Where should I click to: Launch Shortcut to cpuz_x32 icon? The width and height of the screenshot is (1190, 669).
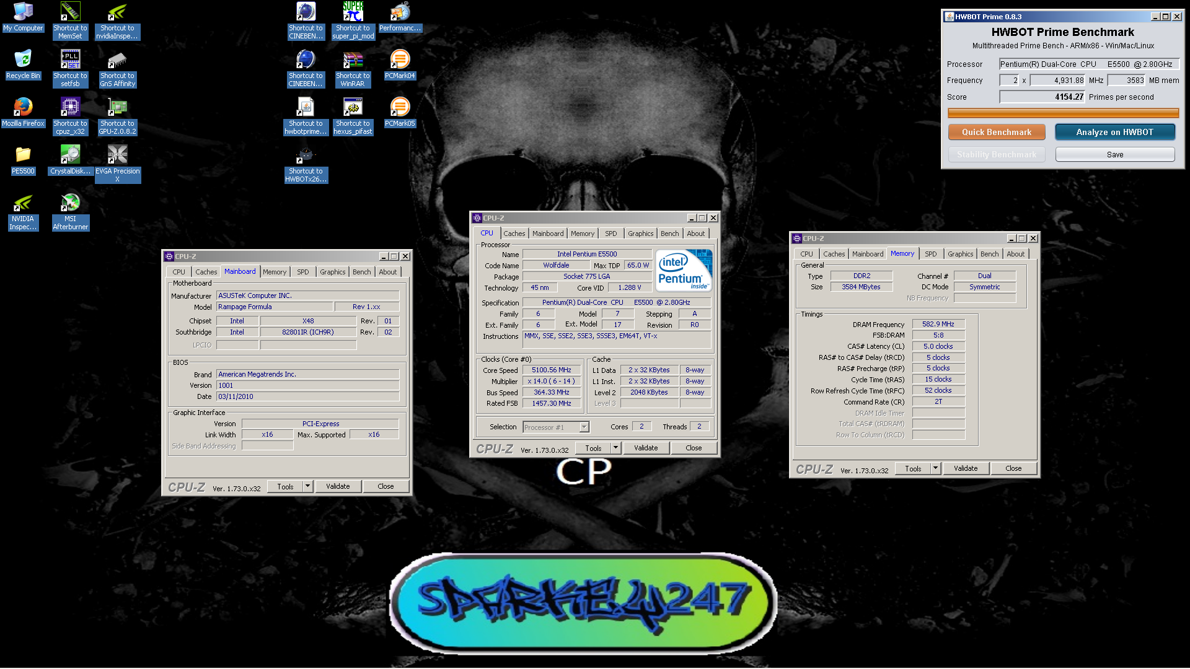(x=70, y=116)
